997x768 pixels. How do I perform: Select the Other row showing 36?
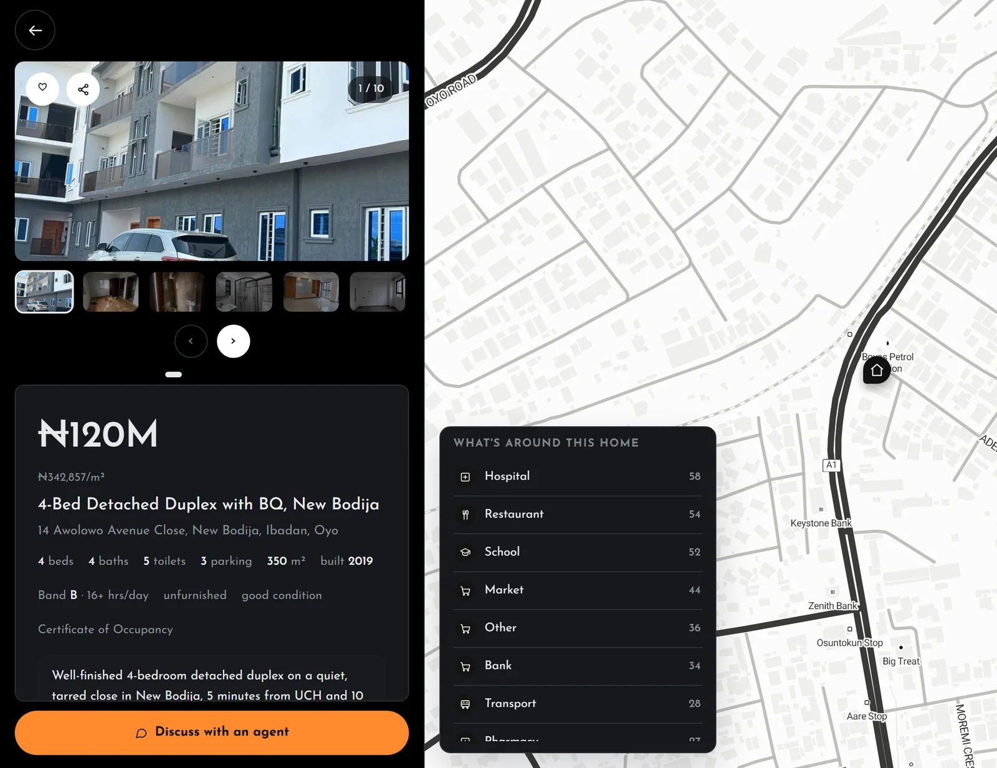[578, 628]
